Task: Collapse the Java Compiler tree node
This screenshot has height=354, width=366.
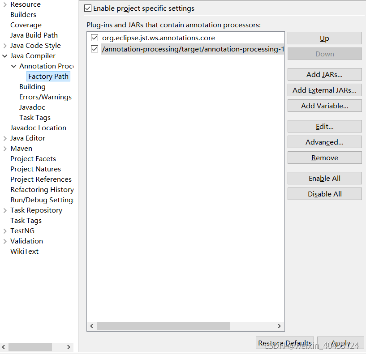Action: (4, 55)
